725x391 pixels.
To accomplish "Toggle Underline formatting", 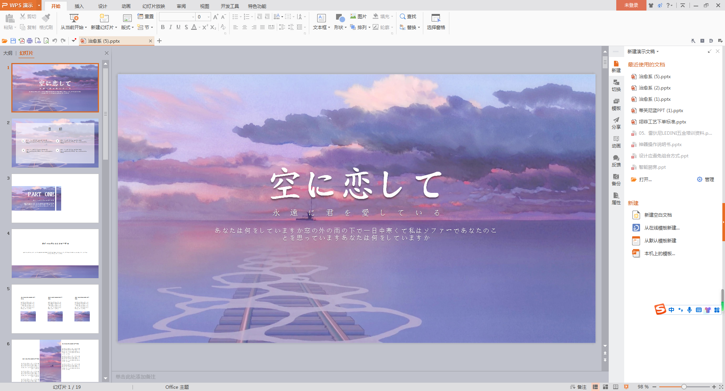I will 178,27.
